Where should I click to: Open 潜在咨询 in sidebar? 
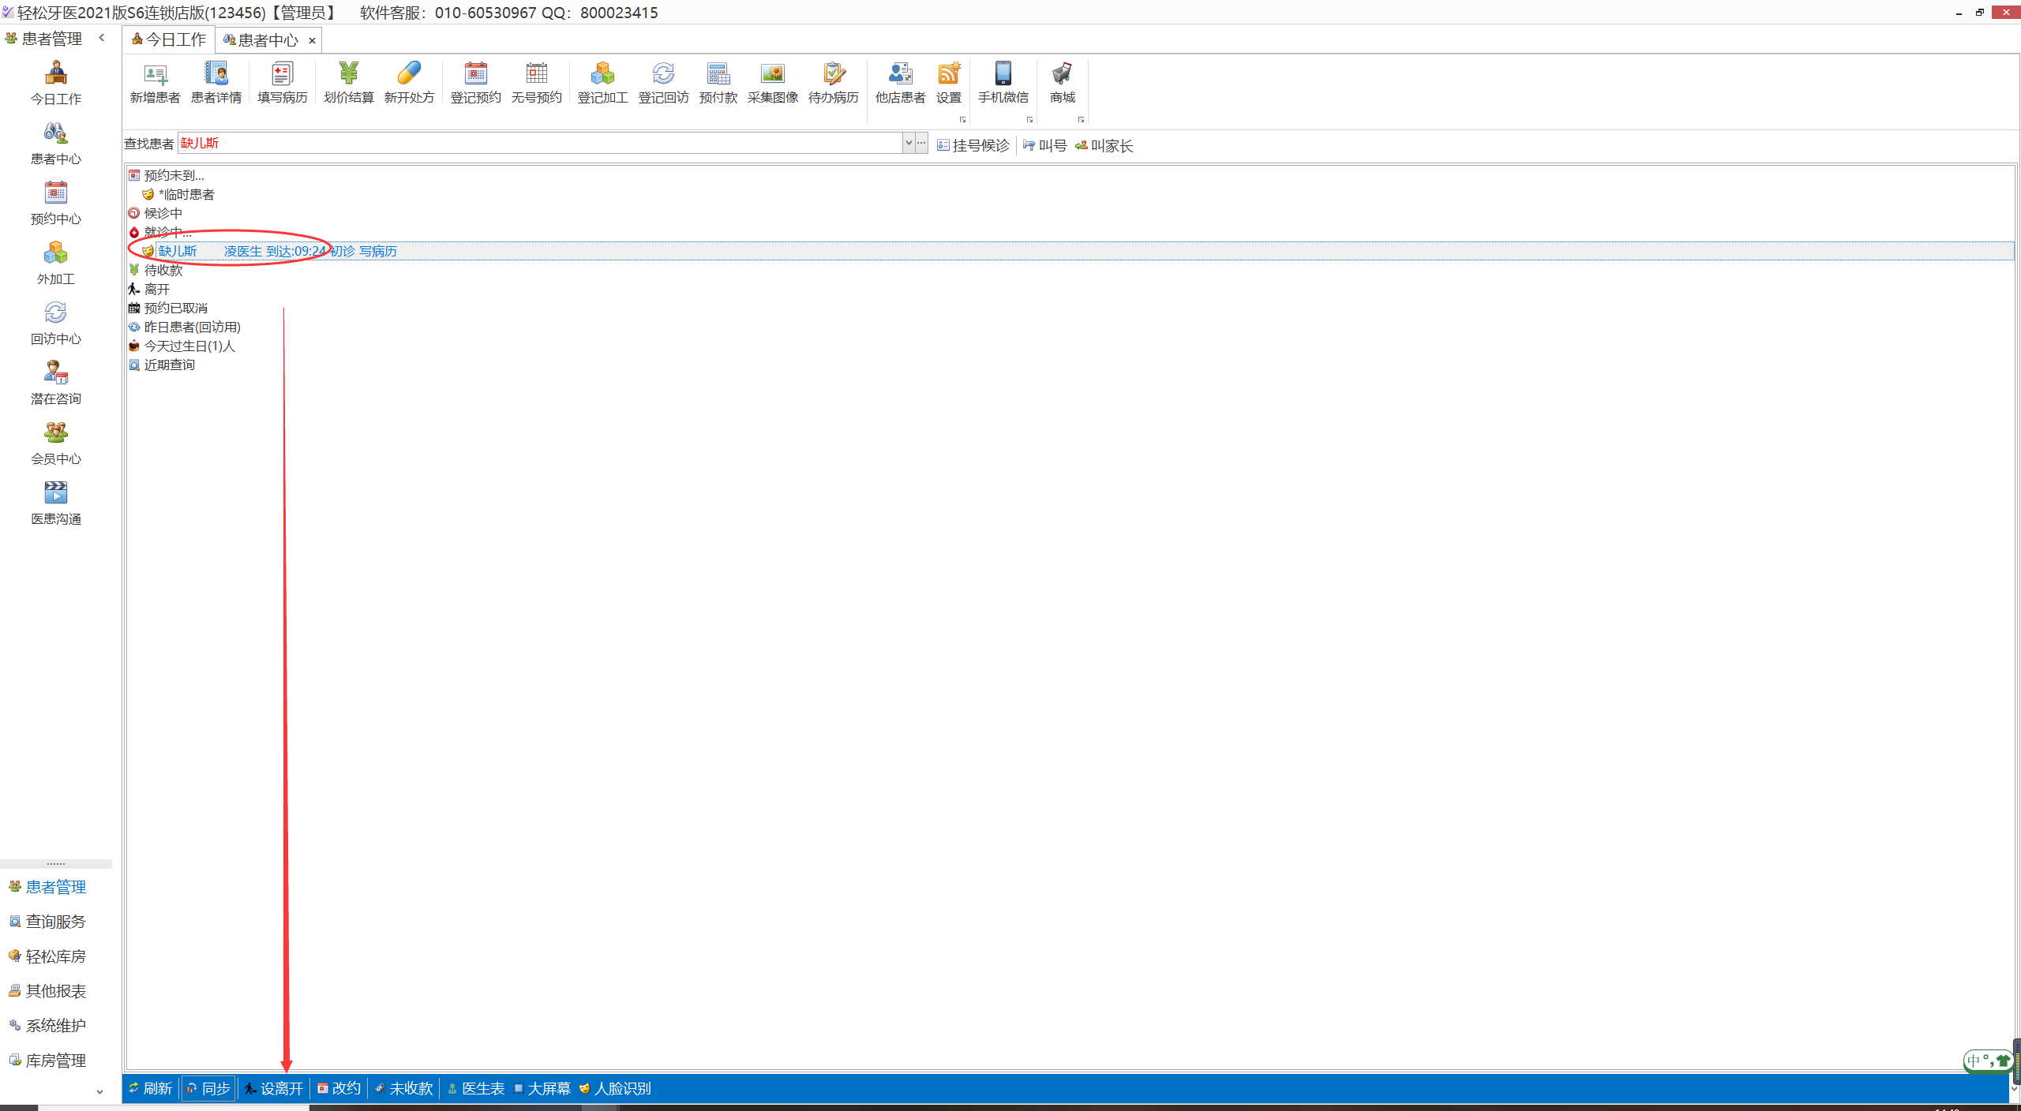point(55,383)
